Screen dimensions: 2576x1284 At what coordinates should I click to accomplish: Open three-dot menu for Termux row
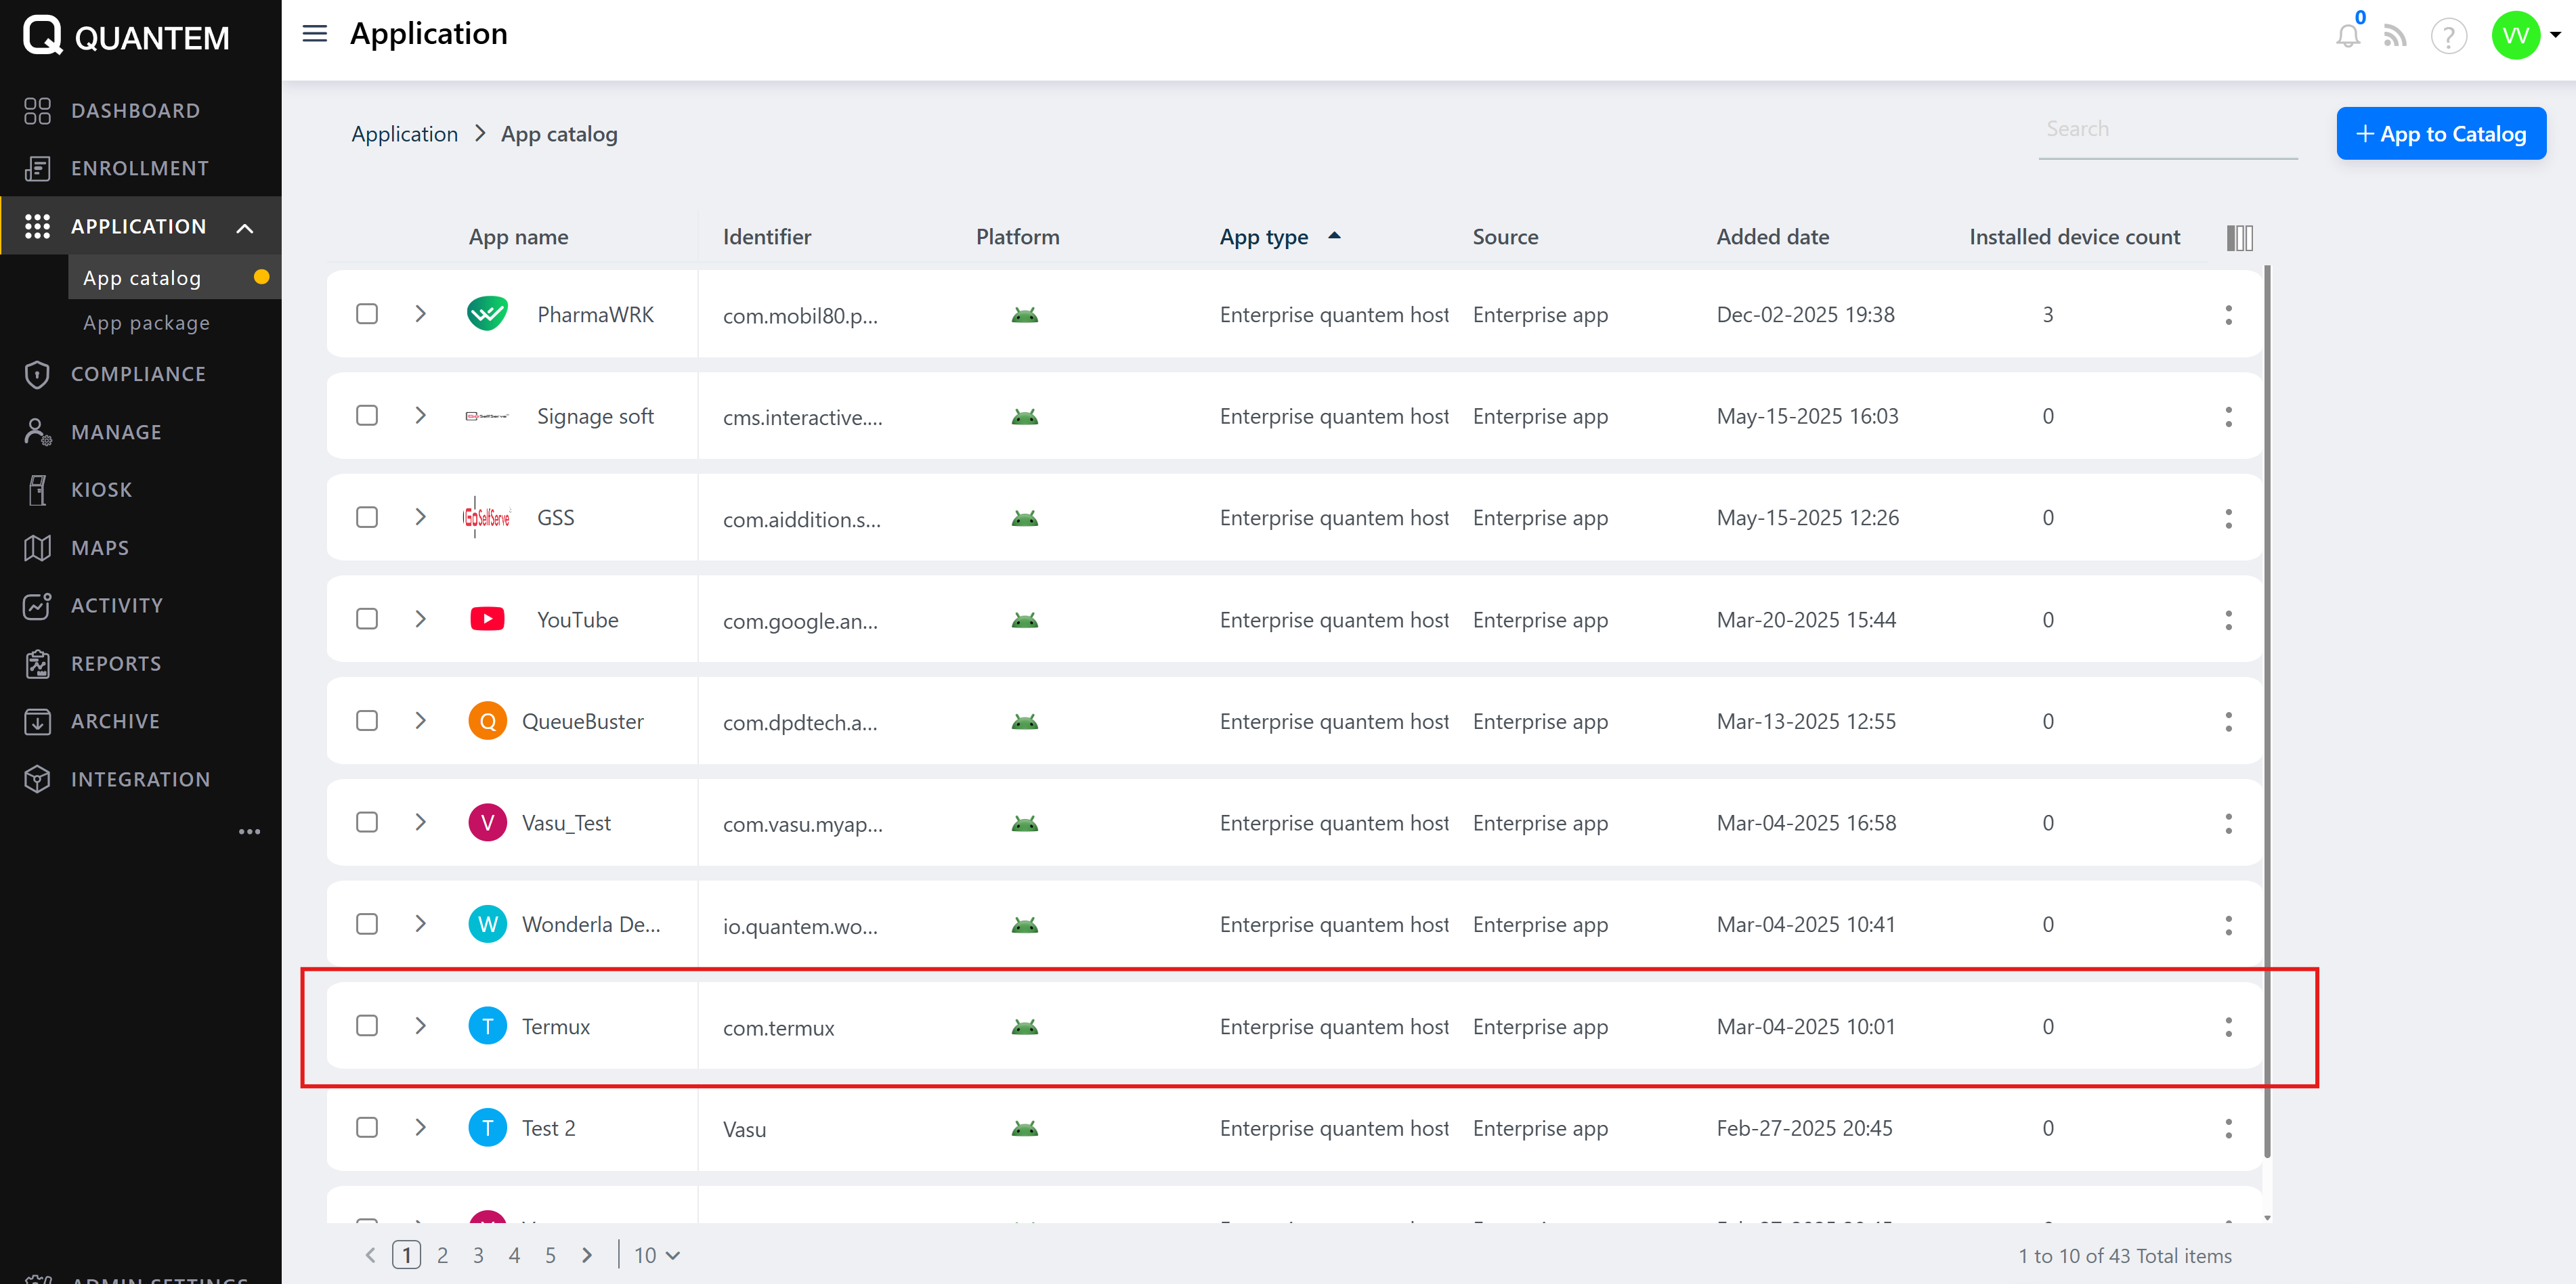point(2228,1026)
